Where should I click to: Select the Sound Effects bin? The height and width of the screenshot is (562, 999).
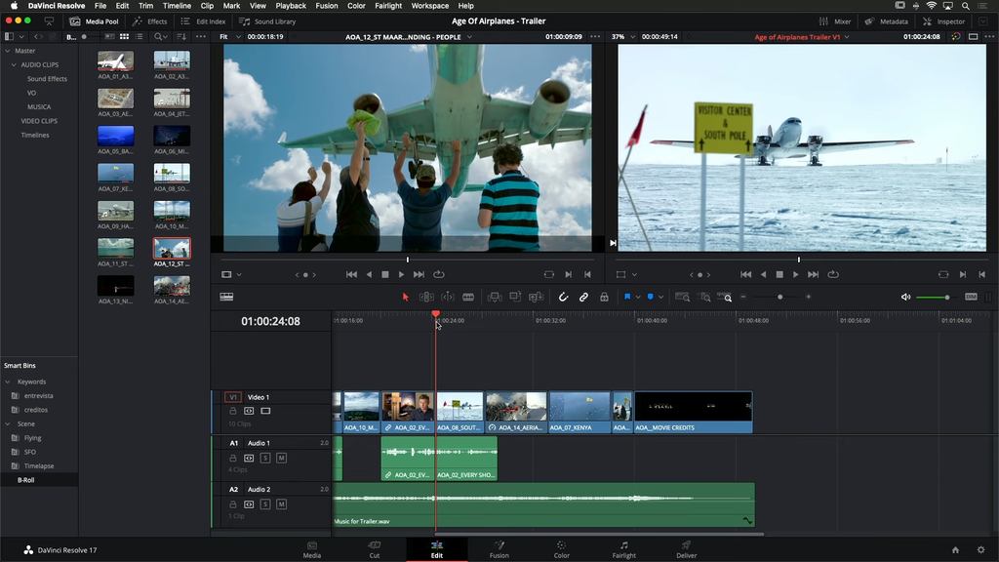[x=47, y=79]
